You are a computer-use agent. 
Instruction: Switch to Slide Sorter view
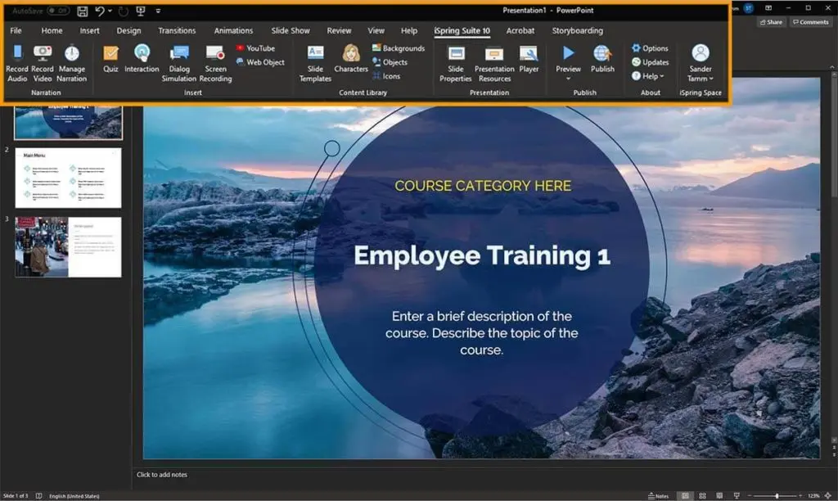(x=702, y=495)
